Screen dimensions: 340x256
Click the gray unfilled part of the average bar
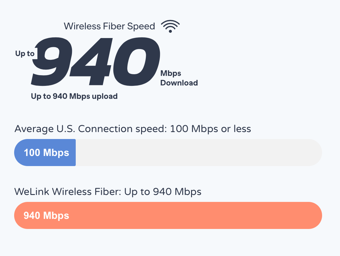point(195,153)
